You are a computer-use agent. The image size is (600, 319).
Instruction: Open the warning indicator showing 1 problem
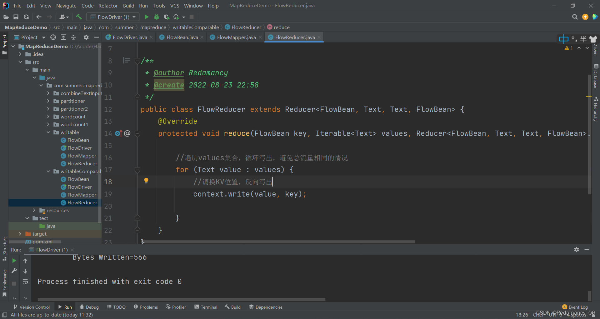tap(569, 48)
